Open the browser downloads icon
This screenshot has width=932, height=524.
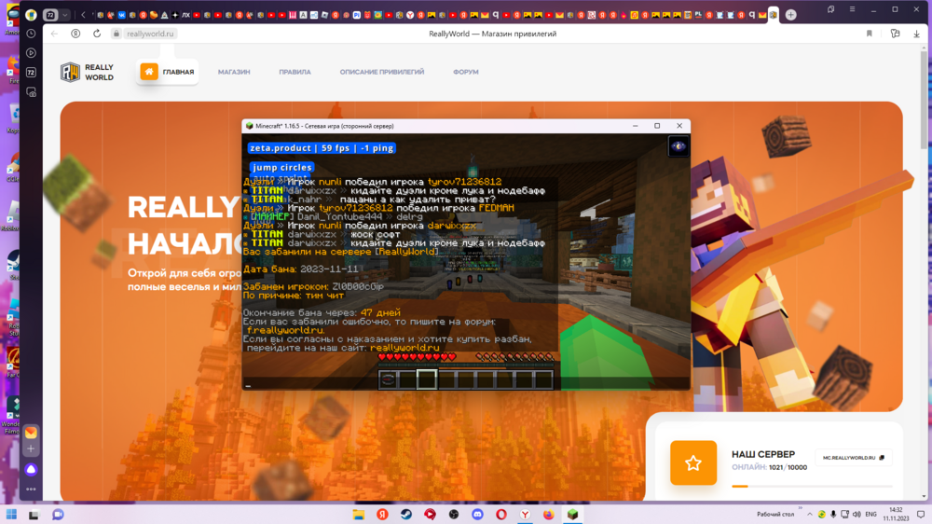(x=916, y=34)
